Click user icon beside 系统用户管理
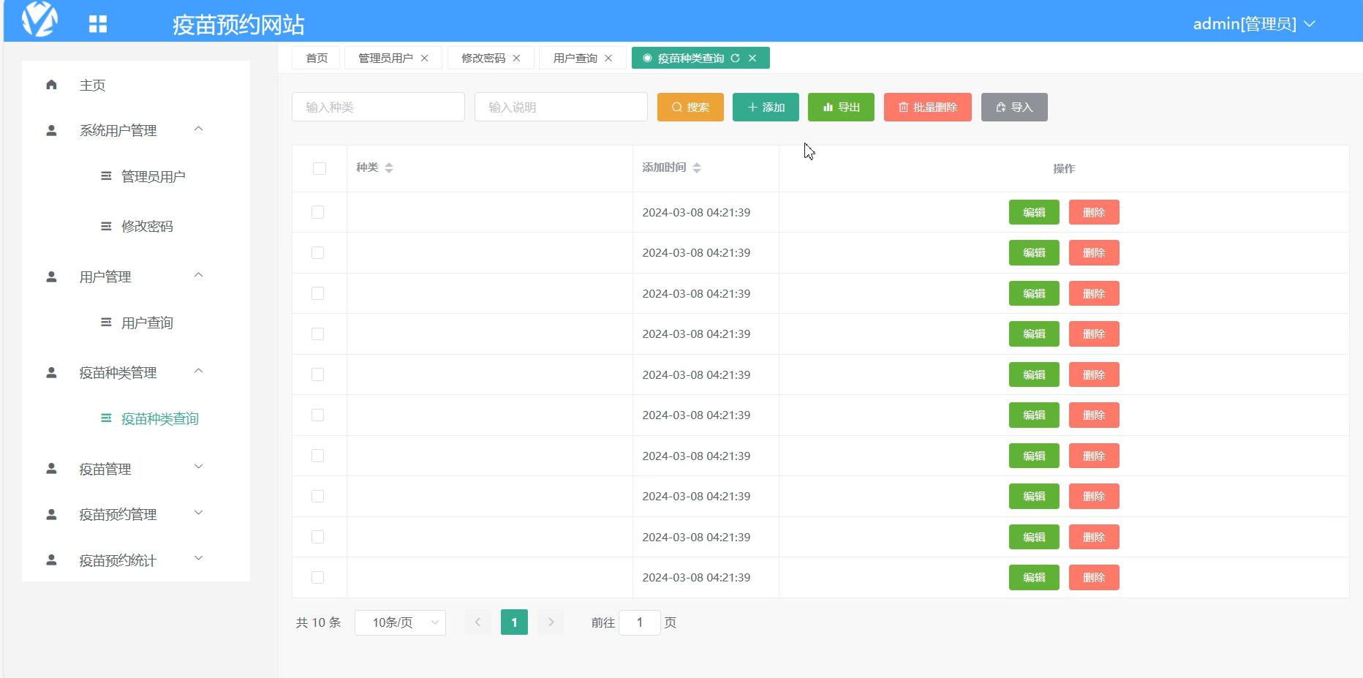Image resolution: width=1363 pixels, height=678 pixels. [x=51, y=131]
